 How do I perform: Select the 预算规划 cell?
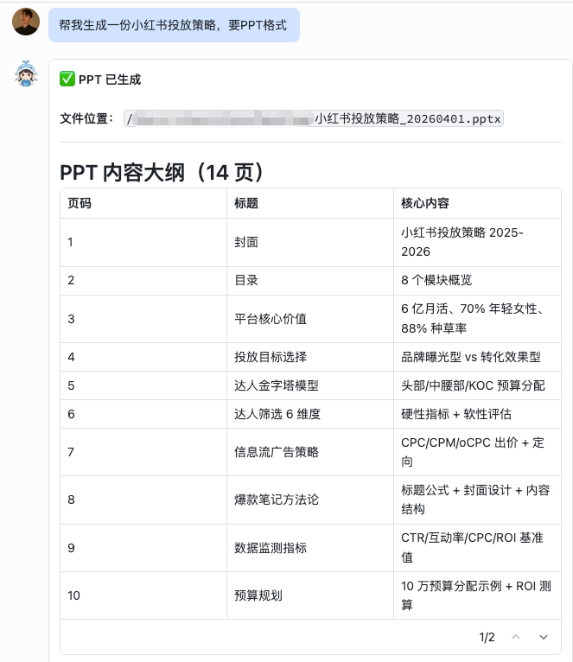258,595
